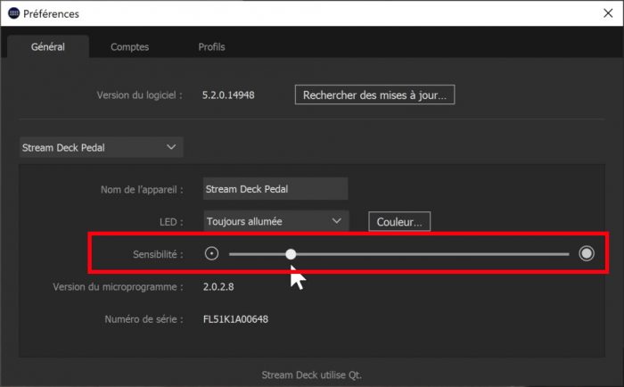Open the Stream Deck Pedal device selector
Viewport: 624px width, 387px height.
click(101, 147)
